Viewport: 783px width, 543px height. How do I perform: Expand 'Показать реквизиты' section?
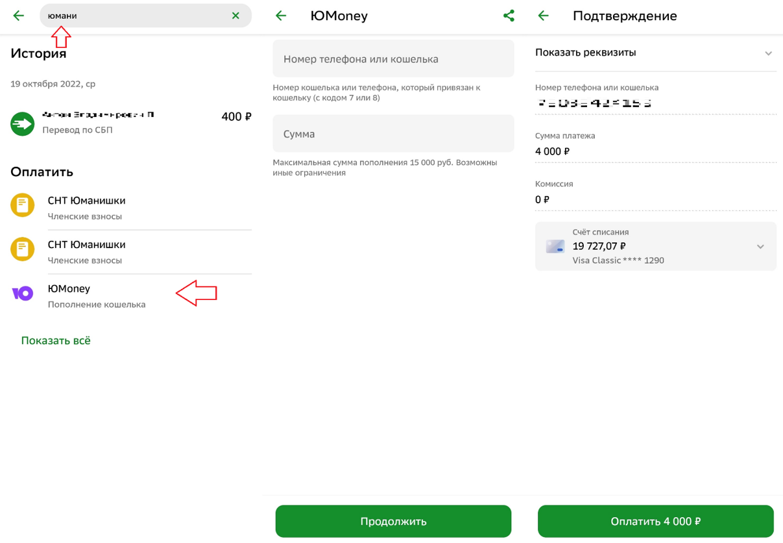[x=655, y=53]
